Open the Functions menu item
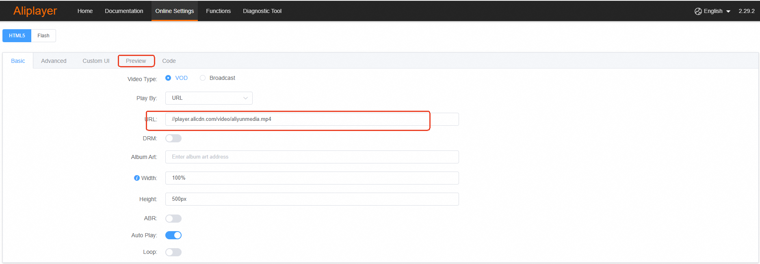The height and width of the screenshot is (264, 760). [x=218, y=11]
